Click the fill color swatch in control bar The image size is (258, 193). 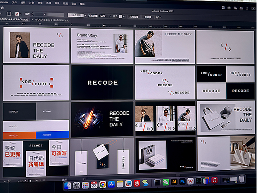[x=9, y=14]
